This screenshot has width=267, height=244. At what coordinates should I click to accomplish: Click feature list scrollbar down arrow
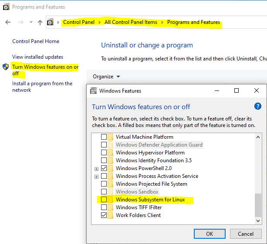click(x=258, y=221)
